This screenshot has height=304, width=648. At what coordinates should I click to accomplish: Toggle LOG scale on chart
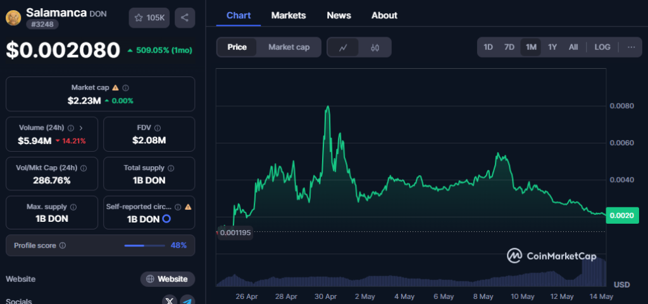[602, 47]
